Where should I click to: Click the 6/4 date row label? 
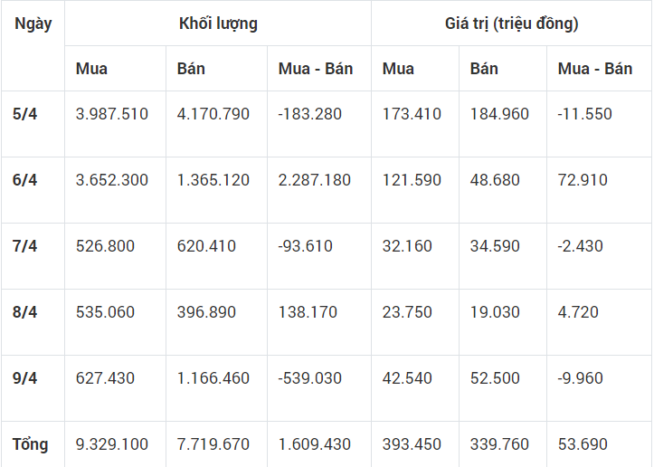coord(24,180)
